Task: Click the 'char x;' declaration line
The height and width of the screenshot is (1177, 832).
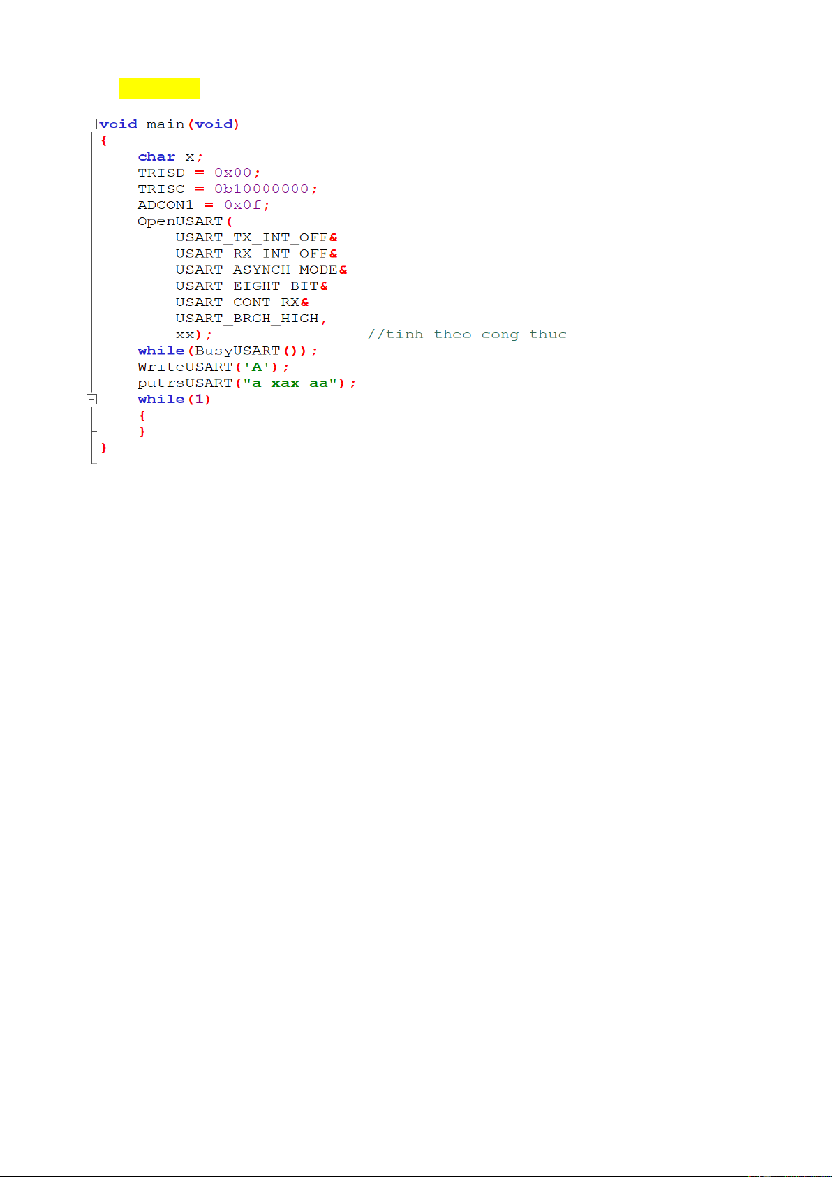Action: (170, 157)
